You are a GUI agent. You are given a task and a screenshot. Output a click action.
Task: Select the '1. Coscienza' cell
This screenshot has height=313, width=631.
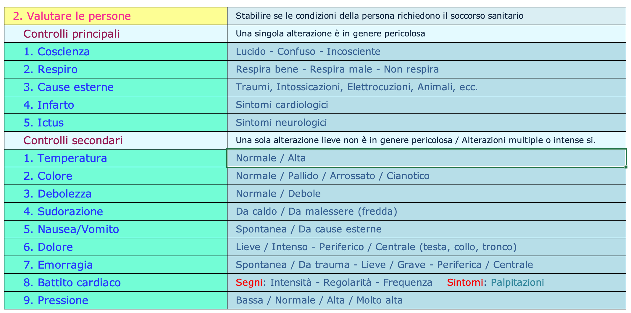click(x=115, y=52)
